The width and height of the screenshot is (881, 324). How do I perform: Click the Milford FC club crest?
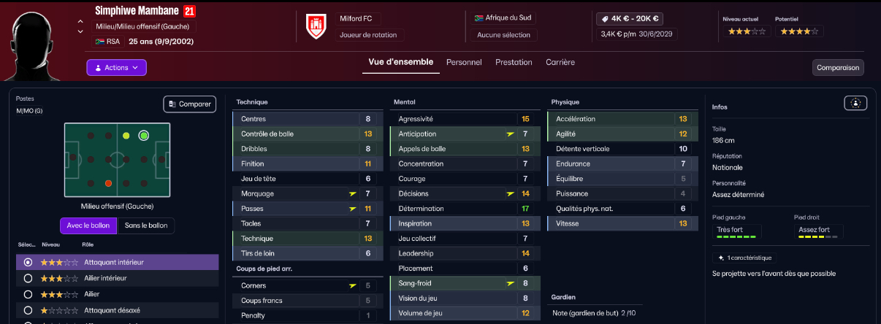pyautogui.click(x=316, y=27)
